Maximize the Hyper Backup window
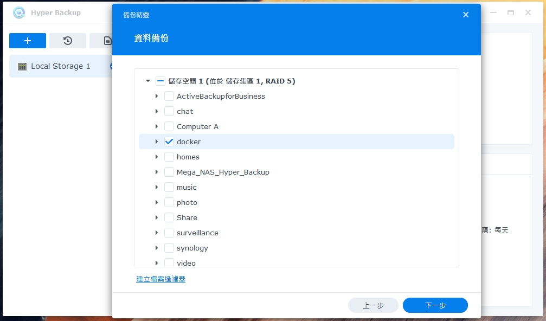The width and height of the screenshot is (546, 321). pyautogui.click(x=510, y=12)
